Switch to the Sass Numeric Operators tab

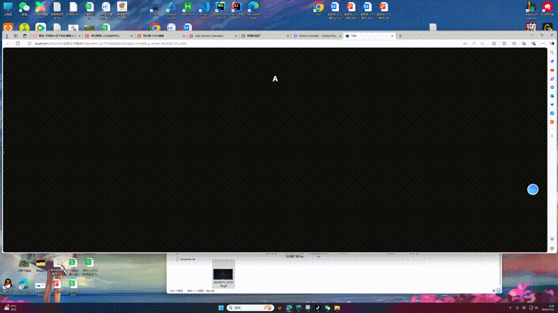click(213, 36)
